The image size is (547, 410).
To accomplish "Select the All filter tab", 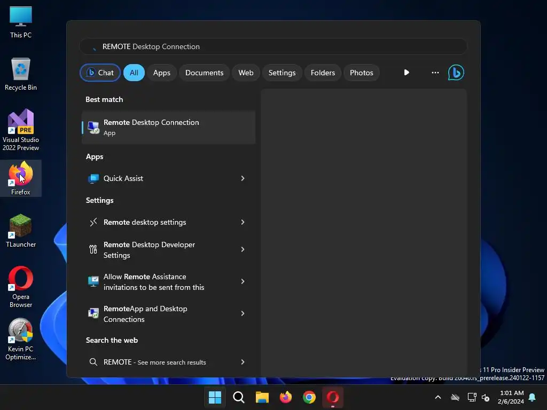I will coord(134,73).
